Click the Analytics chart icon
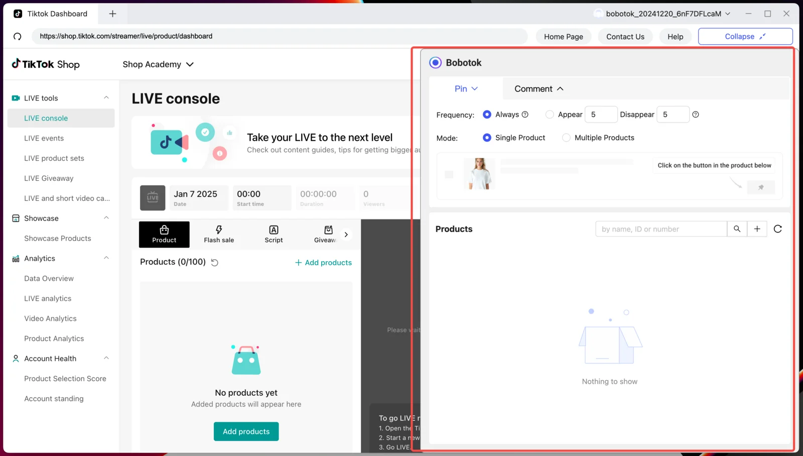This screenshot has height=456, width=803. (16, 259)
